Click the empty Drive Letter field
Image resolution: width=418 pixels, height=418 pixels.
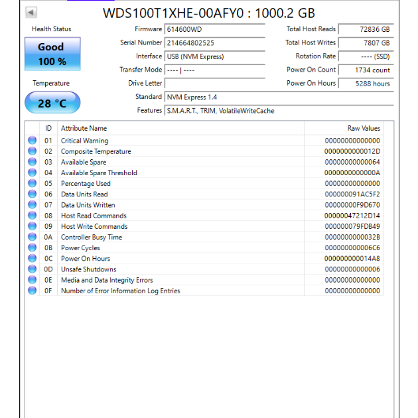point(215,84)
